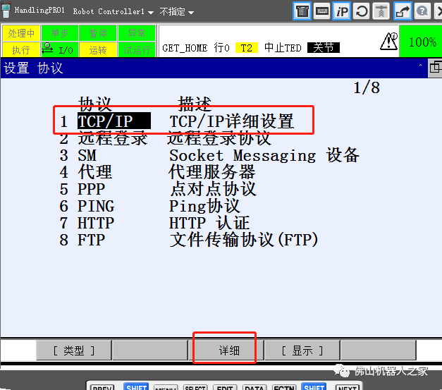This screenshot has width=442, height=390.
Task: Click the 详细 function key
Action: pos(226,351)
